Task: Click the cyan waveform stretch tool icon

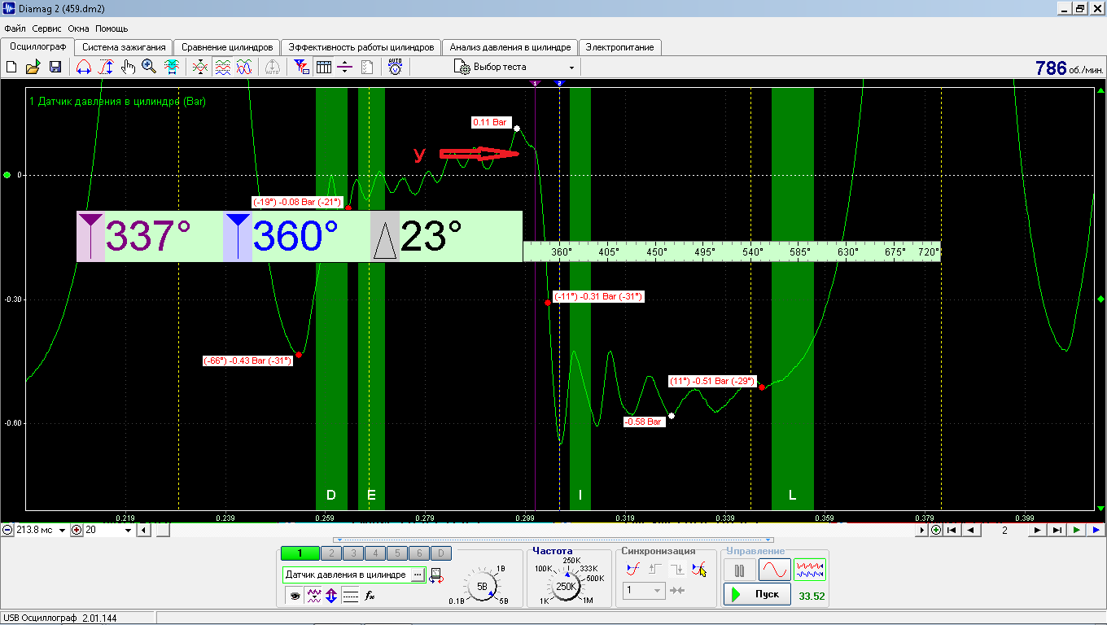Action: coord(172,67)
